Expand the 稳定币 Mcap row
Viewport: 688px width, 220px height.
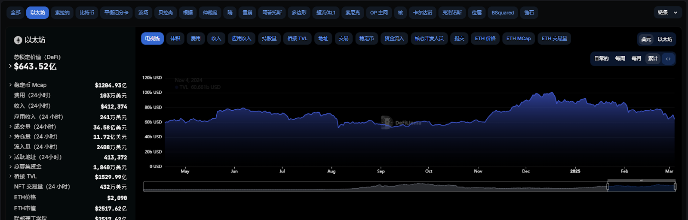point(10,85)
